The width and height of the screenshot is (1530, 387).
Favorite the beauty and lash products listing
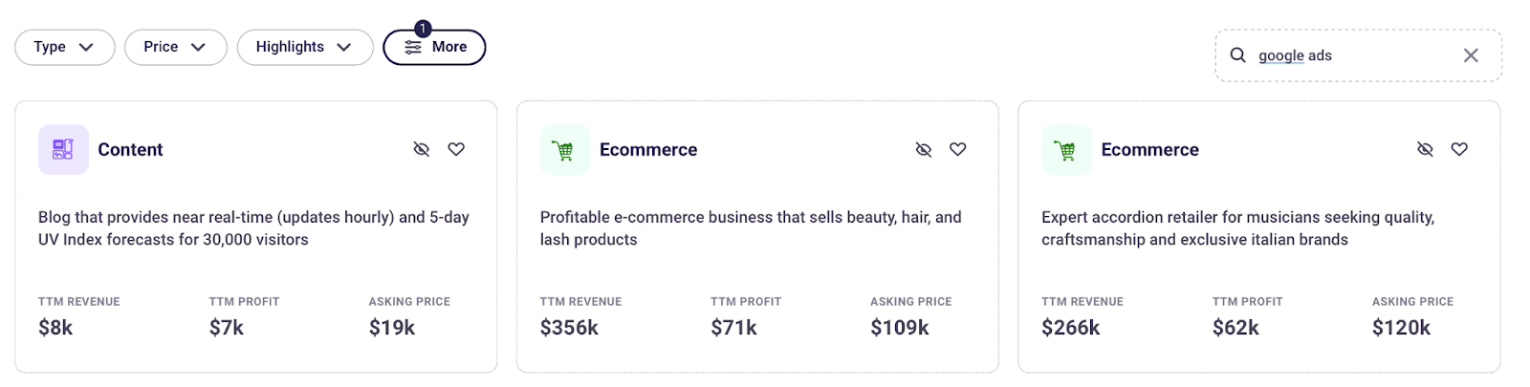tap(957, 149)
